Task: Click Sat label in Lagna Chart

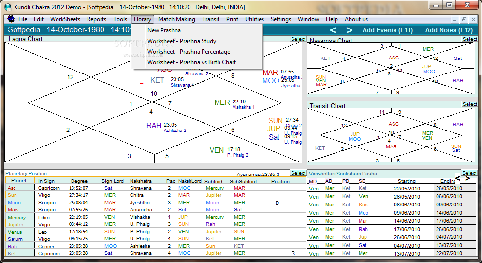Action: (274, 137)
